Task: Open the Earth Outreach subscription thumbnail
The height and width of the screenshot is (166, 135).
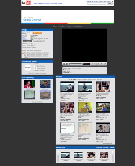Action: pos(45,95)
